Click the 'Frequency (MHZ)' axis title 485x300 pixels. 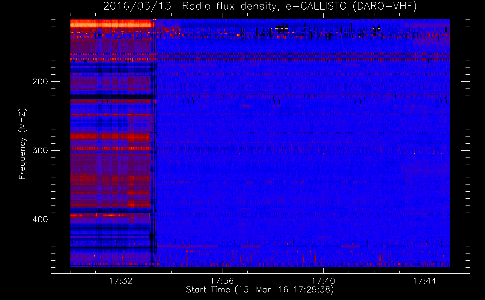pos(22,144)
